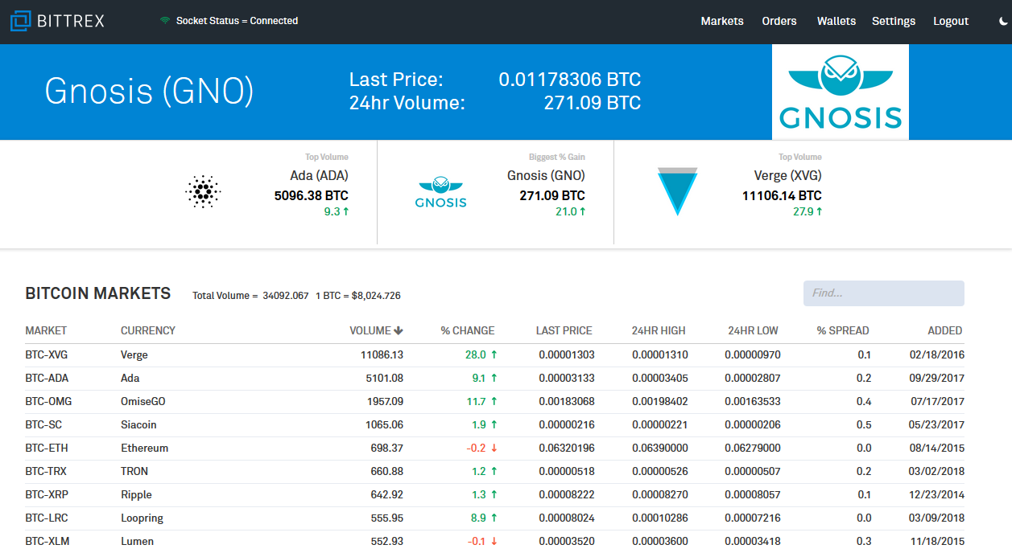Click added date 12/23/2014 for Ripple
Image resolution: width=1012 pixels, height=553 pixels.
click(x=937, y=494)
